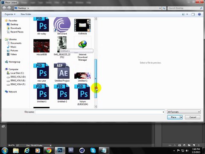The image size is (205, 154).
Task: Click the Forward navigation arrow
Action: click(x=9, y=8)
